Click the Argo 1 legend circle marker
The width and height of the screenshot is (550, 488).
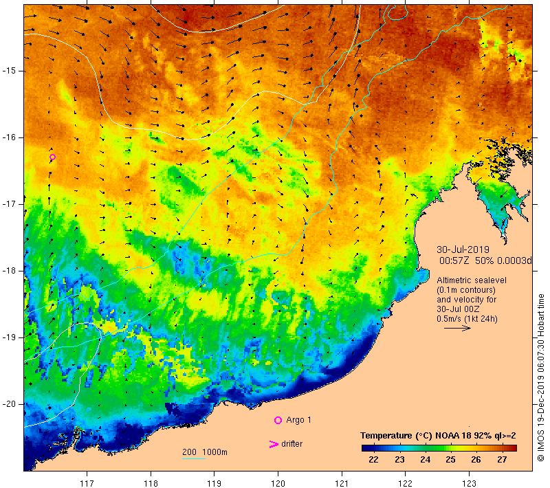click(278, 420)
